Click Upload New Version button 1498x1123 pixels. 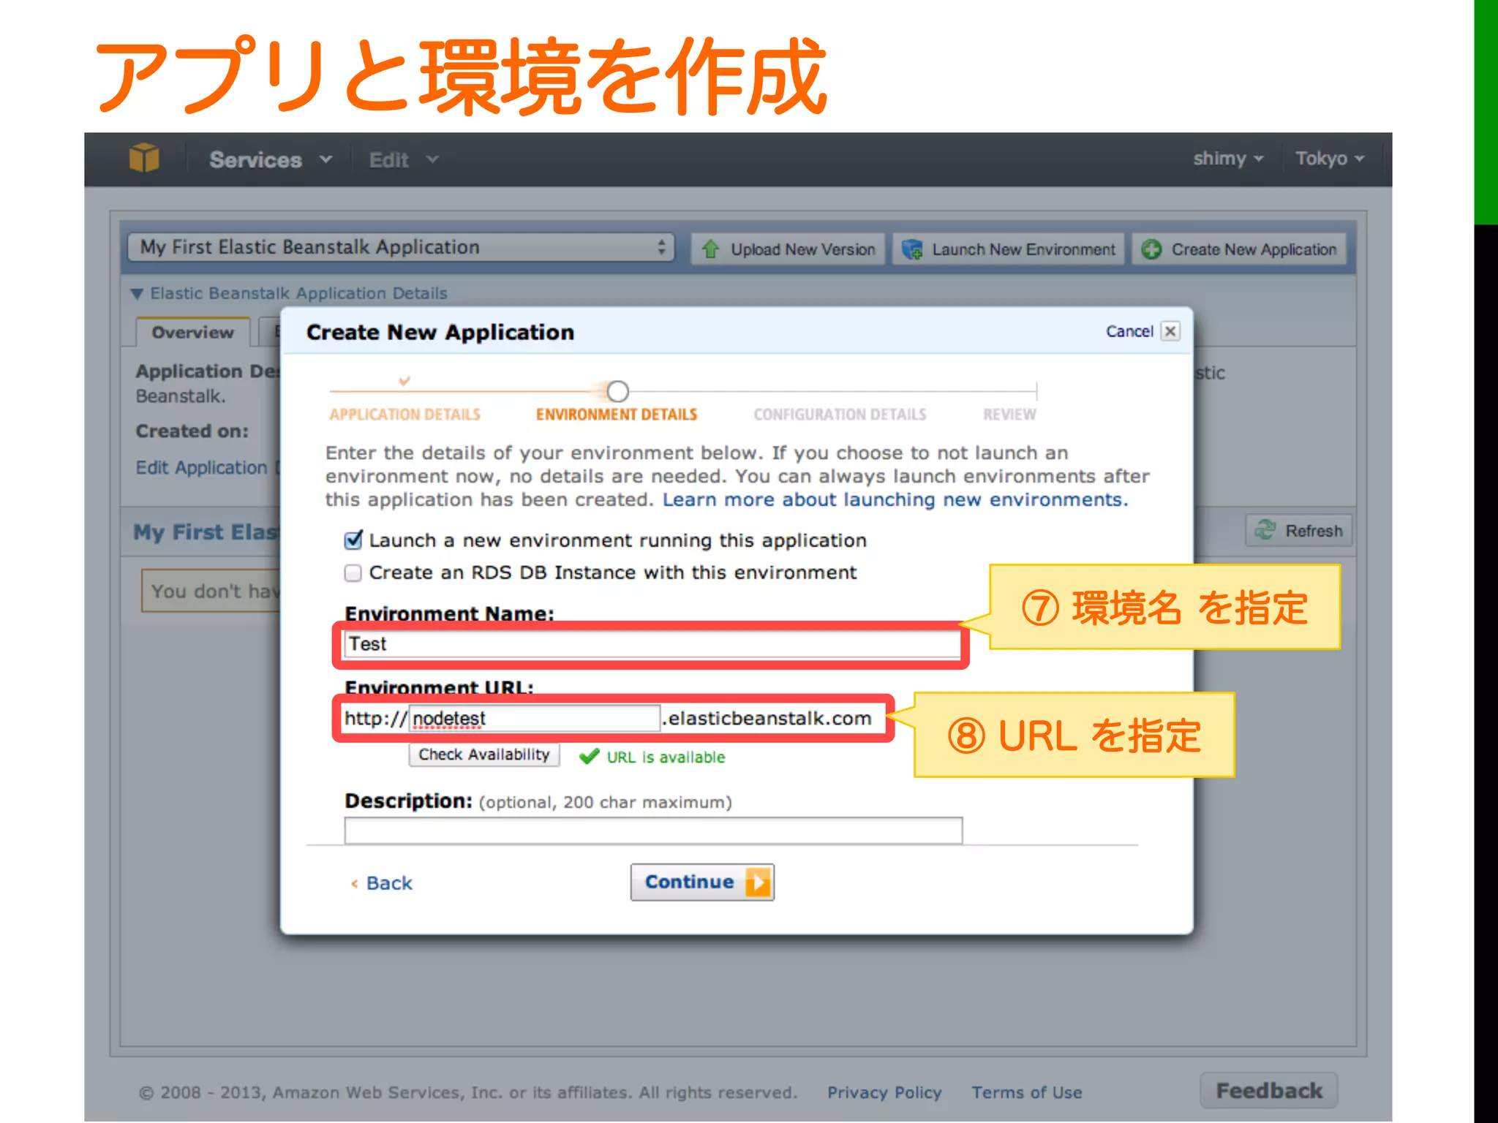pos(788,249)
